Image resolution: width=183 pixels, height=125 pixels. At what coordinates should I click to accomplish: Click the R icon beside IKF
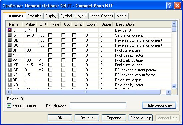coord(9,65)
